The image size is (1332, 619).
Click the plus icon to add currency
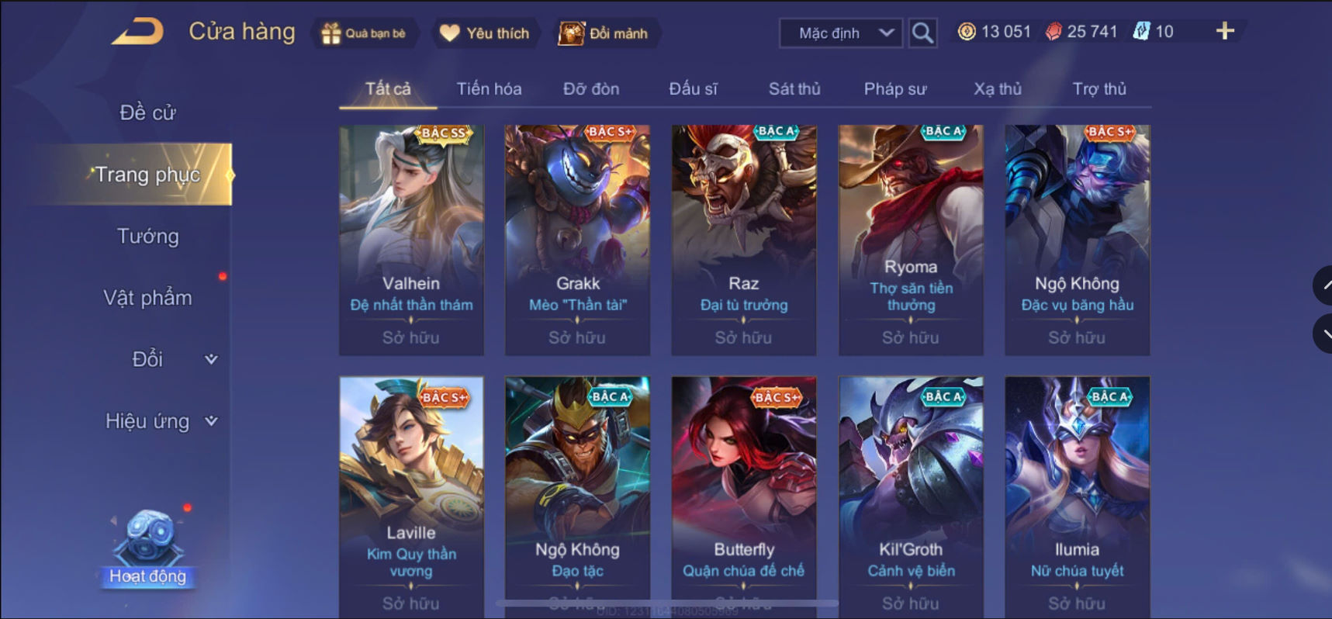point(1225,31)
